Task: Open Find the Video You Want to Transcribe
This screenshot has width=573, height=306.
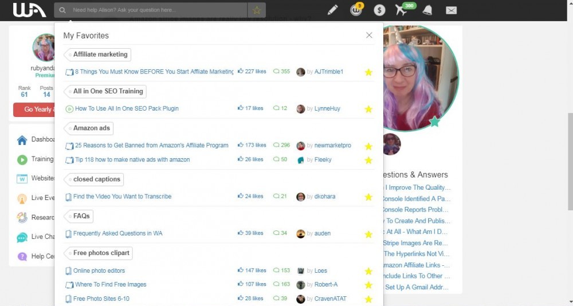Action: click(x=122, y=197)
